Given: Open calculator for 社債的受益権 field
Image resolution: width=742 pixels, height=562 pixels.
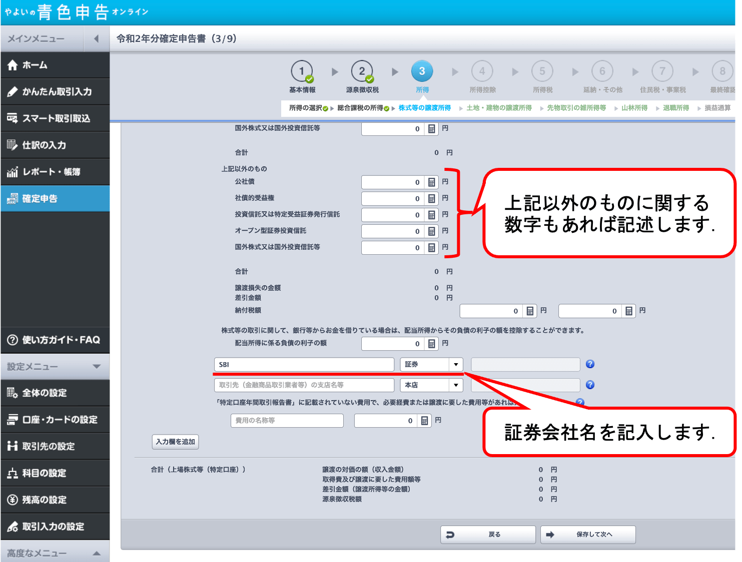Looking at the screenshot, I should 431,199.
